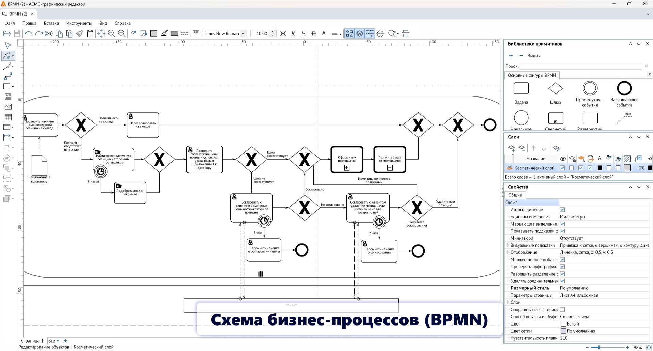Open the Вставка menu
The width and height of the screenshot is (653, 351).
pos(51,23)
